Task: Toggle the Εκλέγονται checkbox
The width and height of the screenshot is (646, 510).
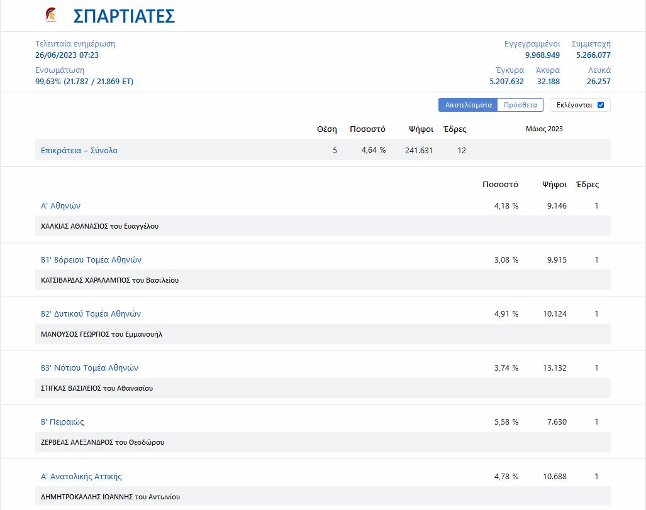Action: tap(600, 105)
